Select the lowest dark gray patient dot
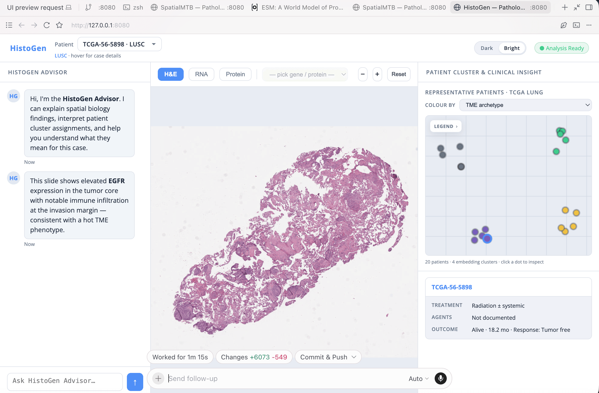 click(x=461, y=166)
